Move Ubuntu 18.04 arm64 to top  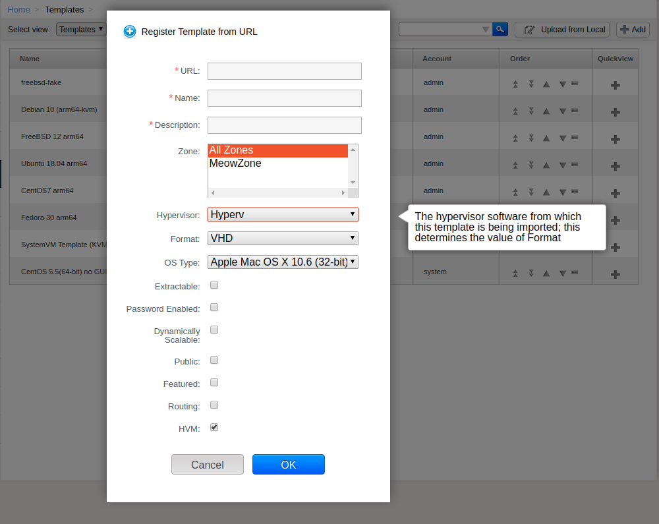click(515, 165)
